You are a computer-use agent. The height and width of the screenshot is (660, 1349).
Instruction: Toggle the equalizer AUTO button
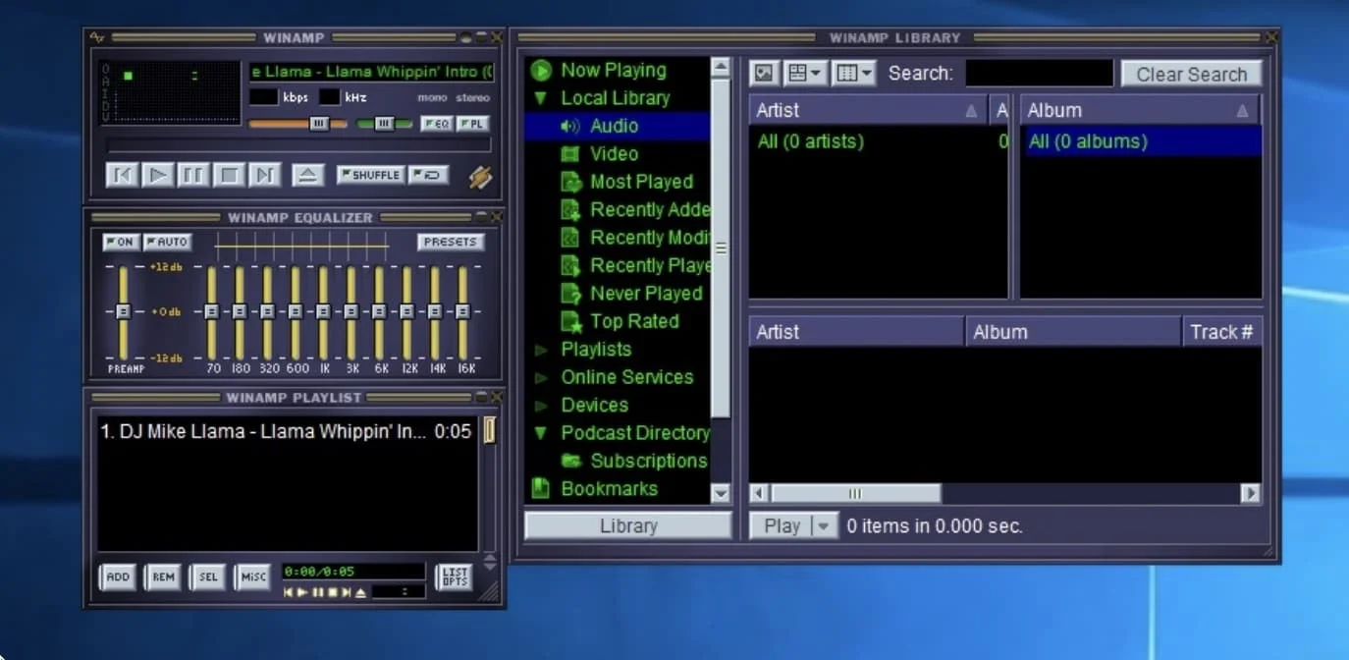point(167,242)
